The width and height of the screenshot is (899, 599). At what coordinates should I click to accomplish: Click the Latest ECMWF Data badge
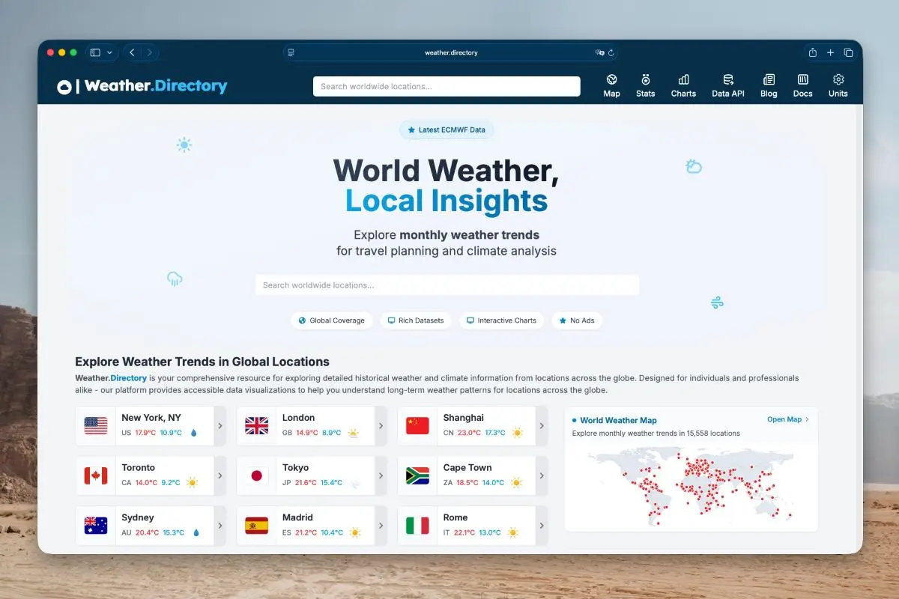pyautogui.click(x=447, y=130)
